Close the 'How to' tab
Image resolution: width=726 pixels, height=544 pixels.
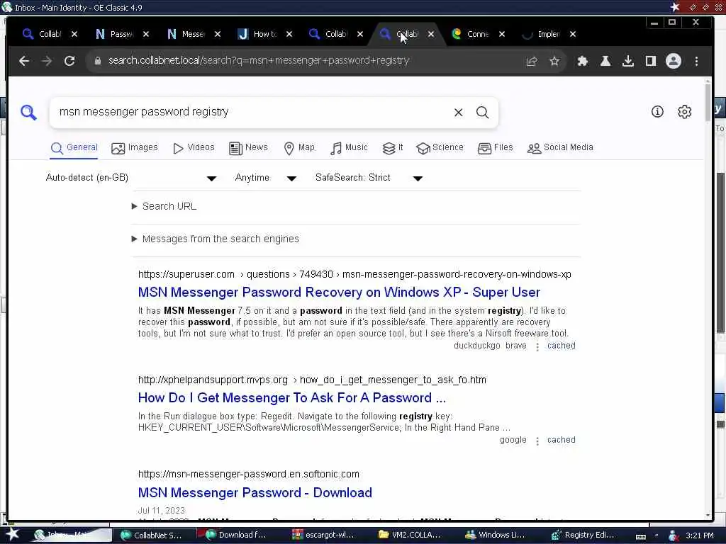(289, 34)
